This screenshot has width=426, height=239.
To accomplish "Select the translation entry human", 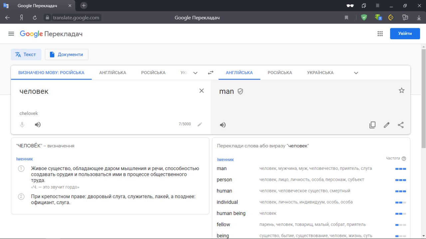I will (224, 191).
